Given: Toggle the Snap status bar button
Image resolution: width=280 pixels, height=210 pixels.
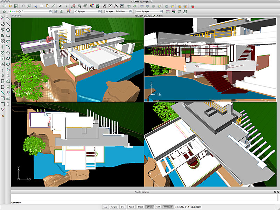Looking at the screenshot, I should pyautogui.click(x=105, y=207).
